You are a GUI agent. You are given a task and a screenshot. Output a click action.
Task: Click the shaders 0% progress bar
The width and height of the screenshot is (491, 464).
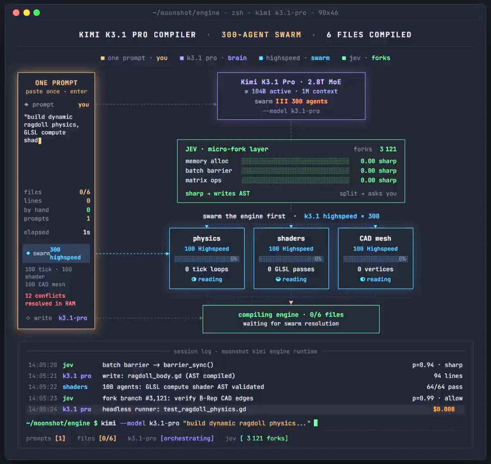coord(291,259)
